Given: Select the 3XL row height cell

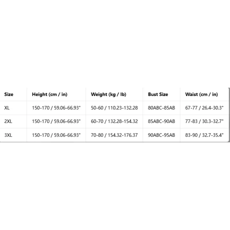Looking at the screenshot, I should [x=56, y=135].
